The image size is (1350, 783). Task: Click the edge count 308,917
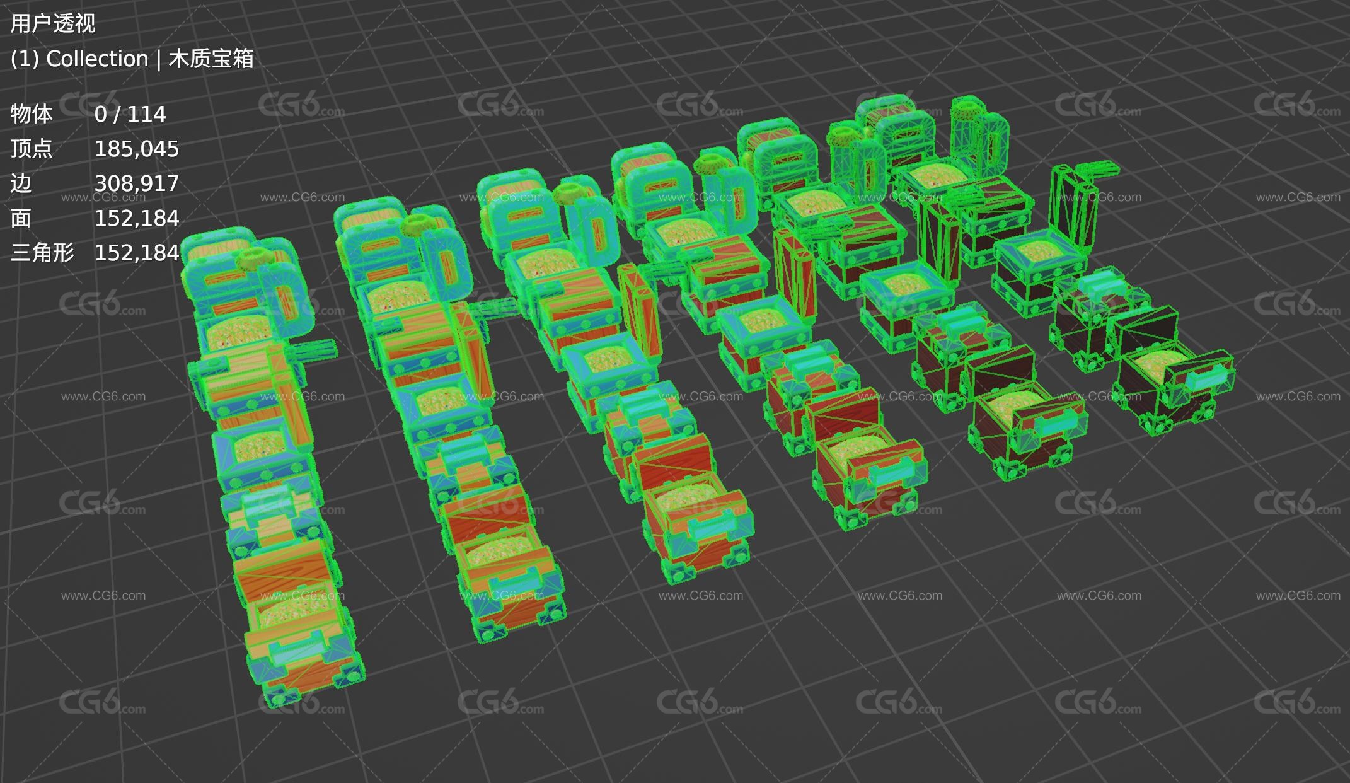tap(137, 183)
